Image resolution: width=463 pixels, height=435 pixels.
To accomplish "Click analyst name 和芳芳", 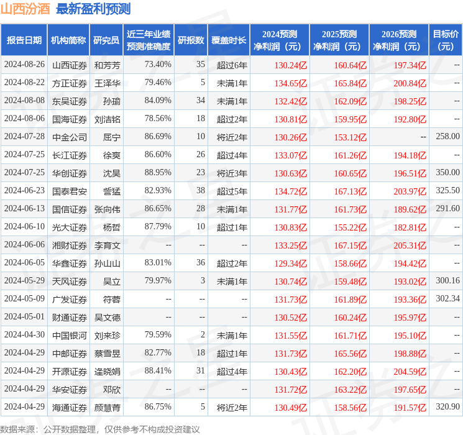I will pos(108,65).
